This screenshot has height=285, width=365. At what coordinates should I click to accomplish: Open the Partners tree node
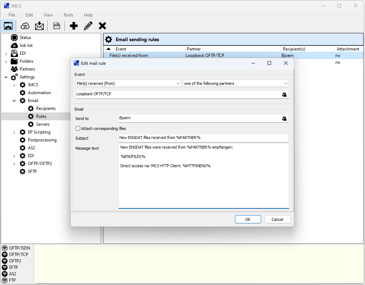[x=27, y=69]
